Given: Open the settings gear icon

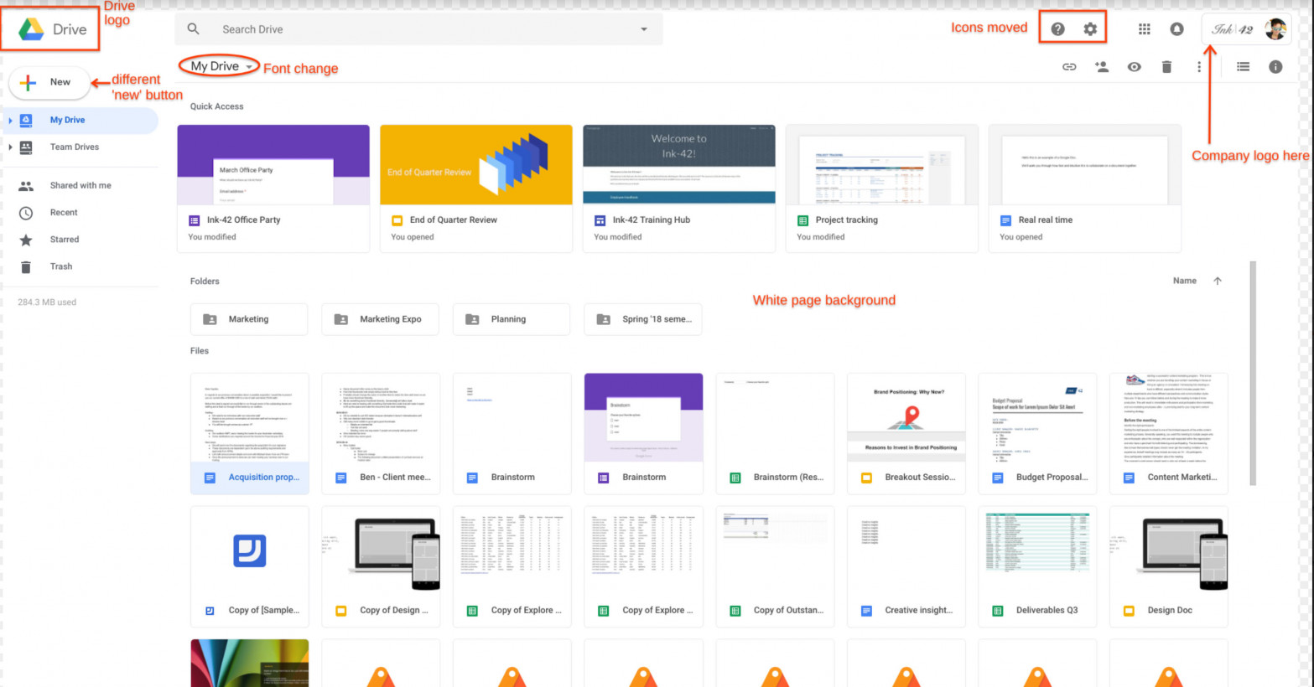Looking at the screenshot, I should tap(1090, 29).
